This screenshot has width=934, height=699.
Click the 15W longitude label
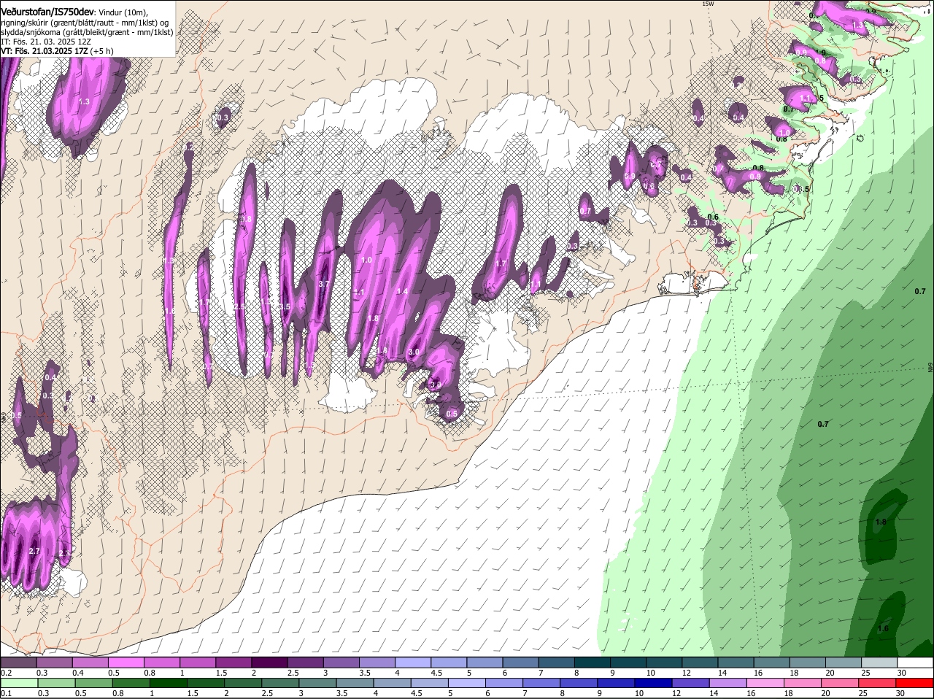coord(707,4)
